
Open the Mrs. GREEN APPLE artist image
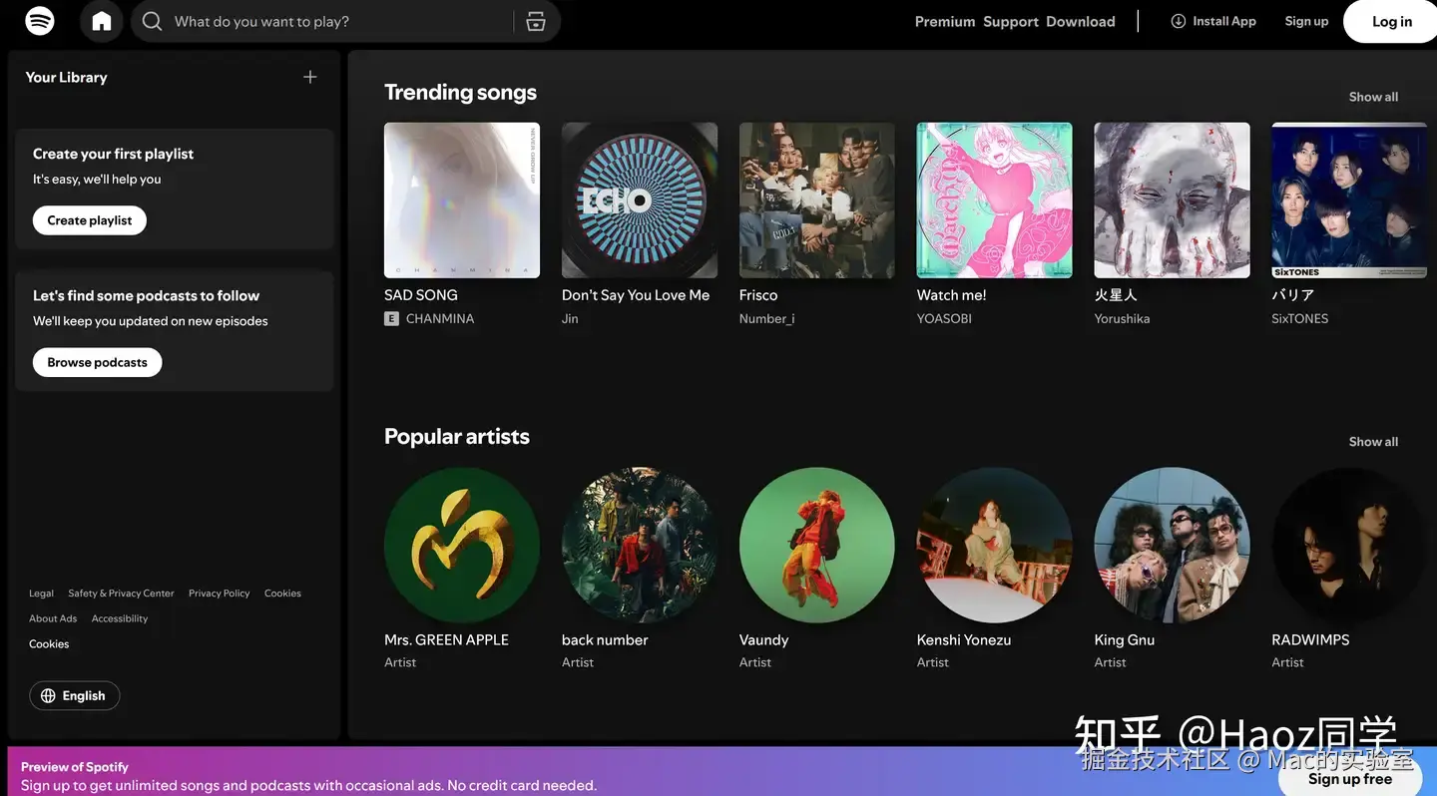[462, 546]
